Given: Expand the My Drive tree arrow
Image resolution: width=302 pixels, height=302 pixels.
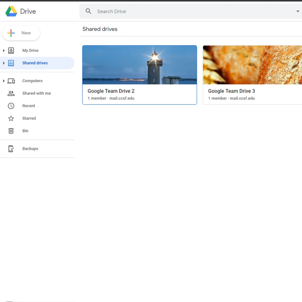Looking at the screenshot, I should pos(4,50).
